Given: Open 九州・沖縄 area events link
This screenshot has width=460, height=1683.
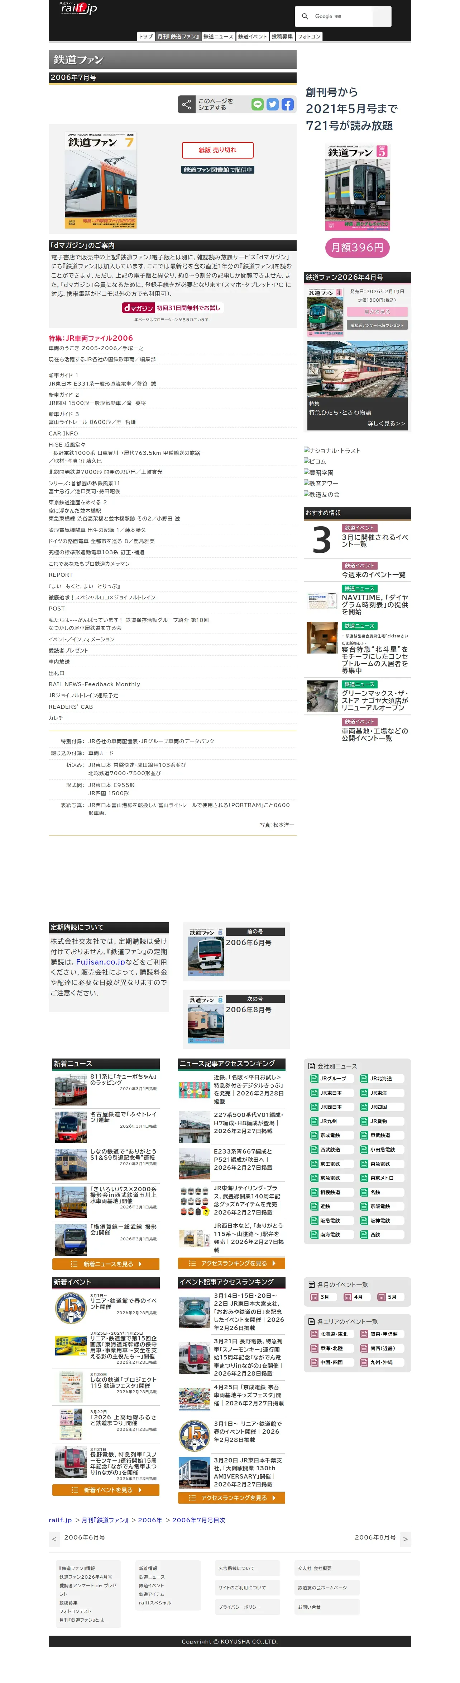Looking at the screenshot, I should click(x=382, y=1362).
